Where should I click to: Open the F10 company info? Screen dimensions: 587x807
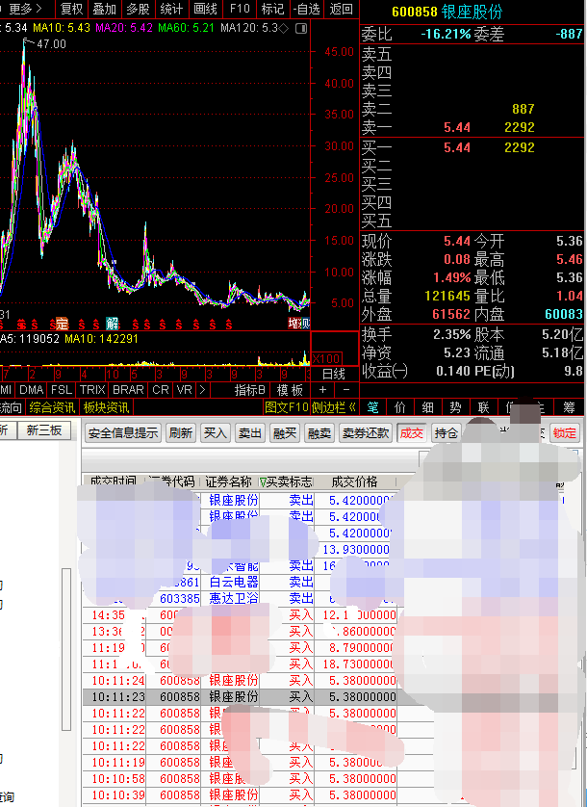[240, 9]
